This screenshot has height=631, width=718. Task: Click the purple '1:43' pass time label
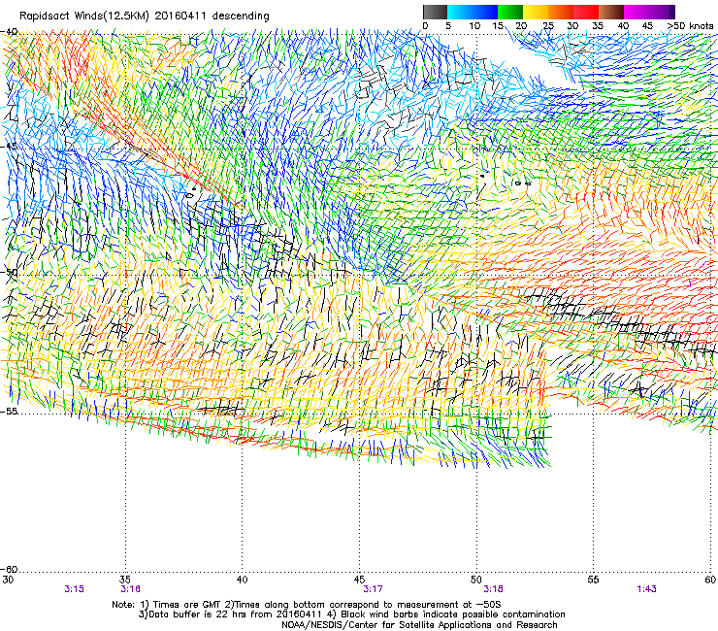(x=646, y=589)
